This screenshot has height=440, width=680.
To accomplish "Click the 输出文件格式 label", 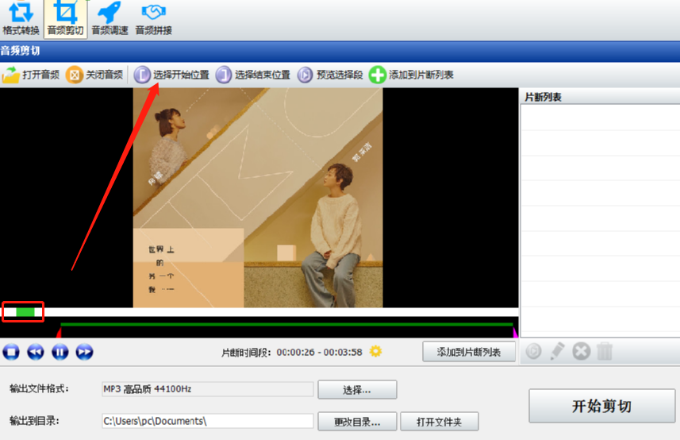I will tap(39, 388).
